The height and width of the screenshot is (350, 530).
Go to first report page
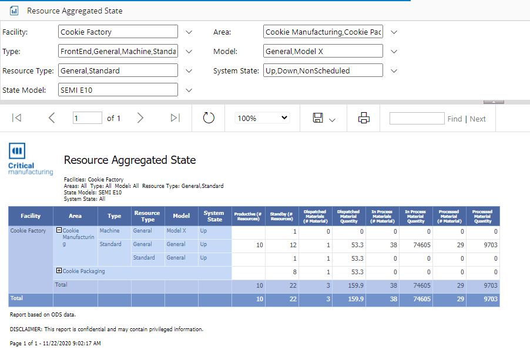click(x=17, y=118)
